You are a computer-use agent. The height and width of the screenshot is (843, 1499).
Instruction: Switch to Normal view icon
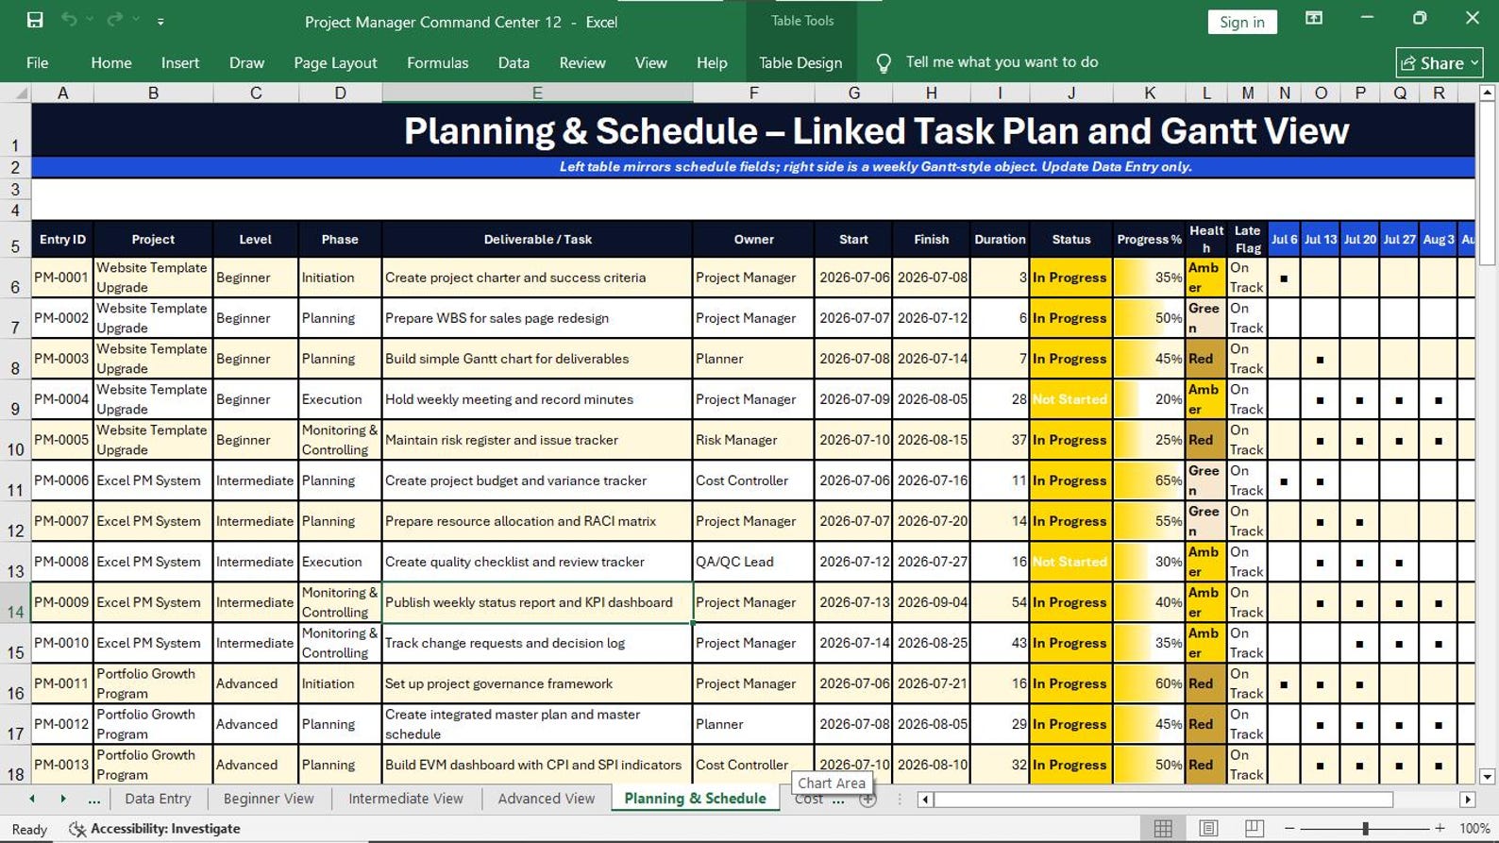(x=1163, y=828)
